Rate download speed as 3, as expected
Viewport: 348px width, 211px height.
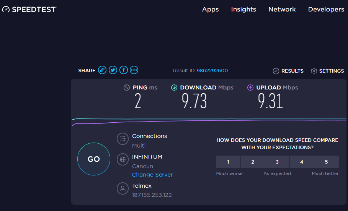[x=277, y=162]
